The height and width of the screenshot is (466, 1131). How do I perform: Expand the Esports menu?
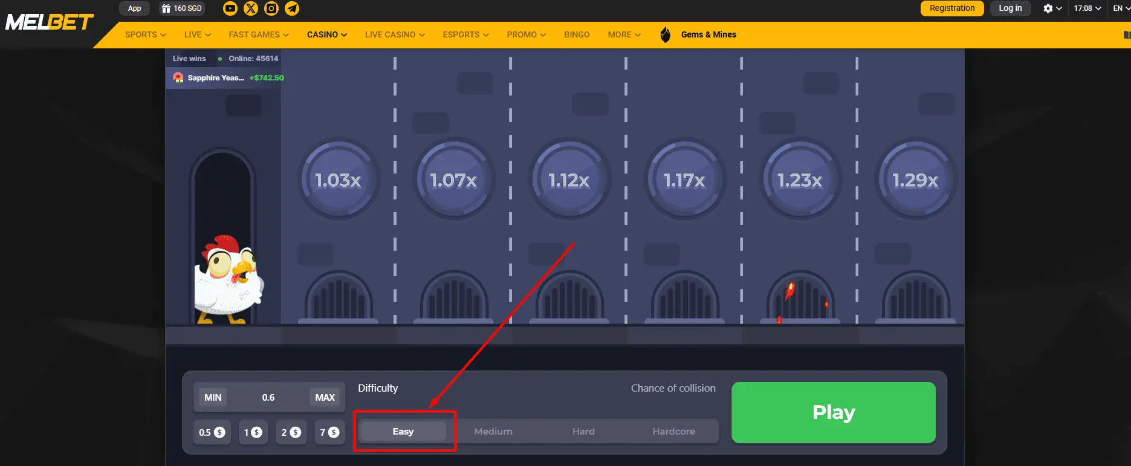[466, 35]
